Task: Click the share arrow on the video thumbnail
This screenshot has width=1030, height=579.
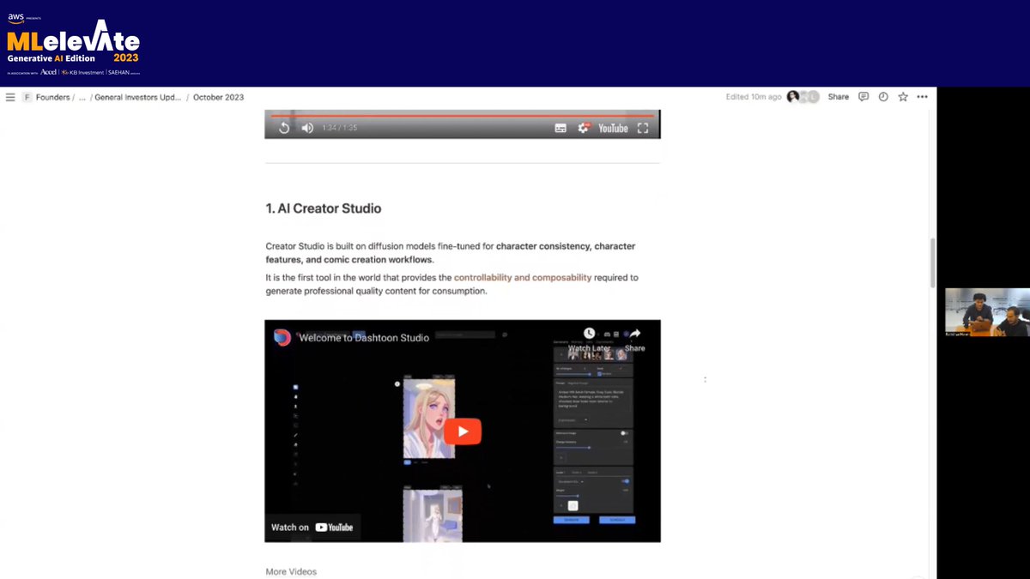Action: click(635, 333)
